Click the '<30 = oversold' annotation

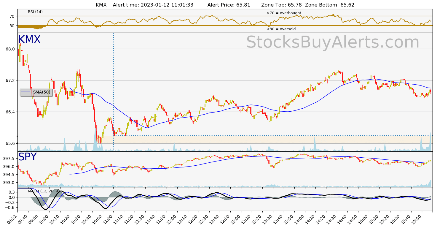[281, 29]
